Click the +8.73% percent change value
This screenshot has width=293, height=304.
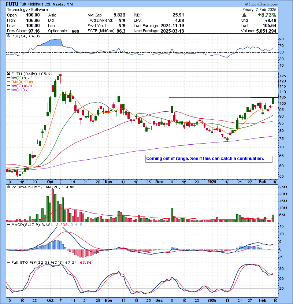tap(267, 15)
